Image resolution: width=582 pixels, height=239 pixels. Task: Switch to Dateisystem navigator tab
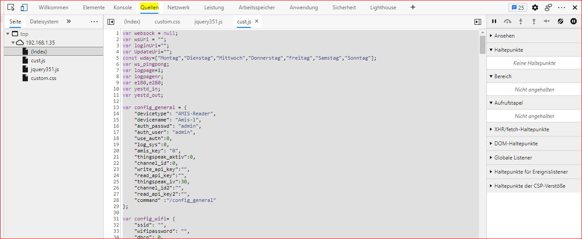(x=44, y=21)
